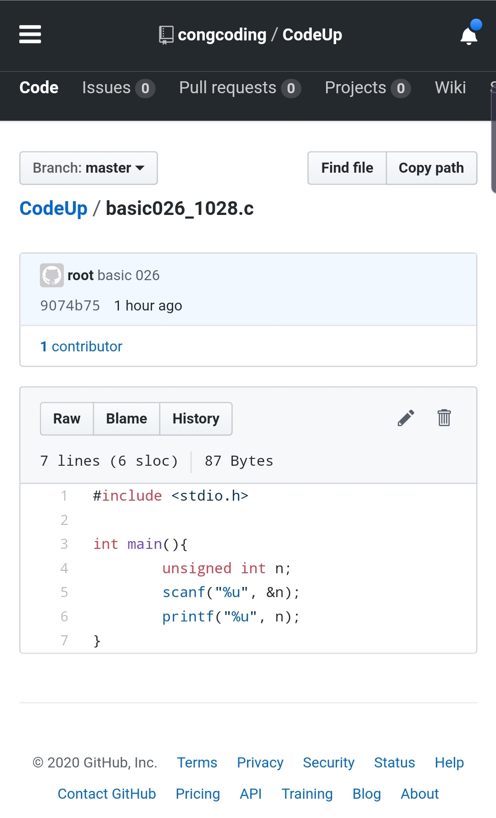Open the API footer link

251,794
